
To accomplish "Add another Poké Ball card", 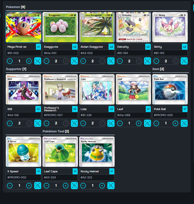I will [175, 123].
